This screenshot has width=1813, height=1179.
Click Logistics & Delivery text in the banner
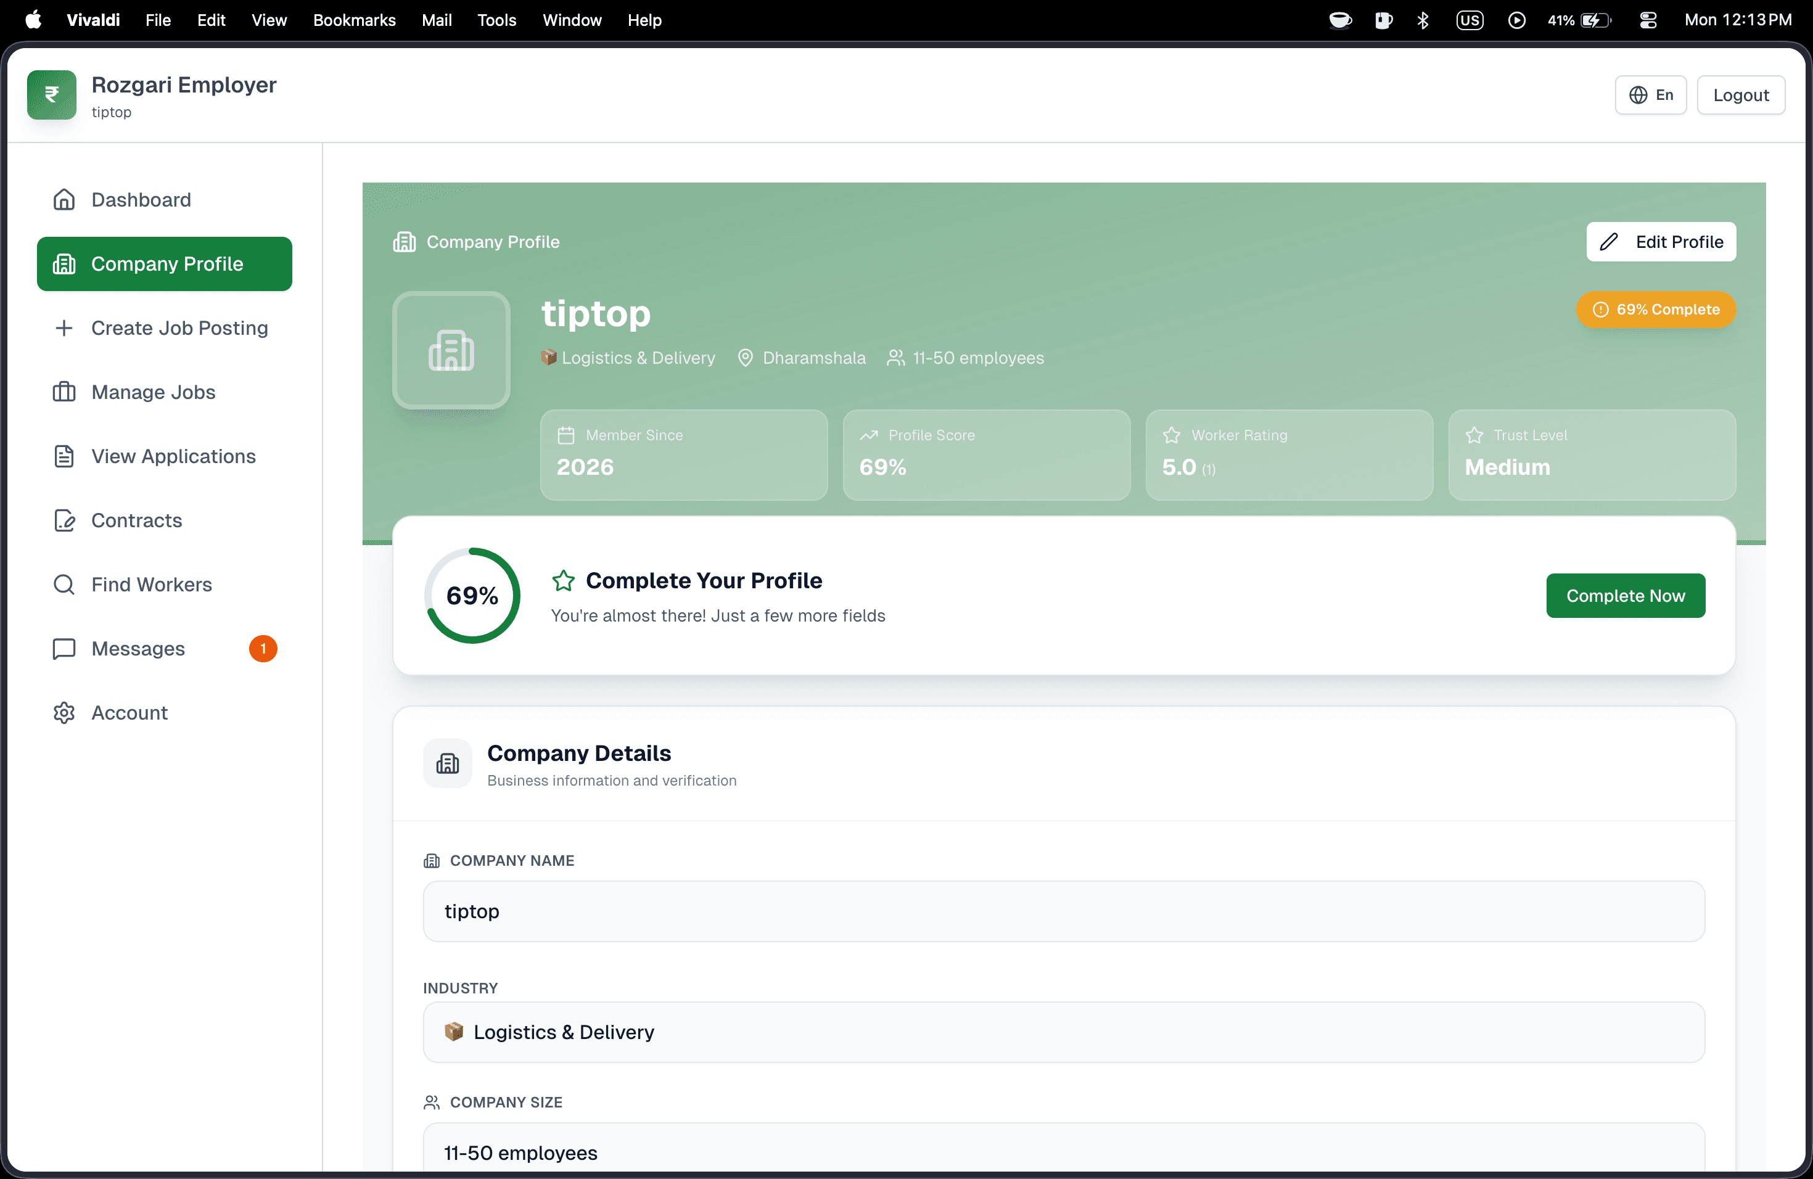(638, 358)
